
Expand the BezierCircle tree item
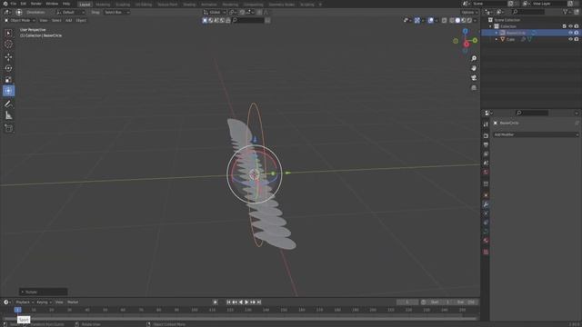pos(497,33)
